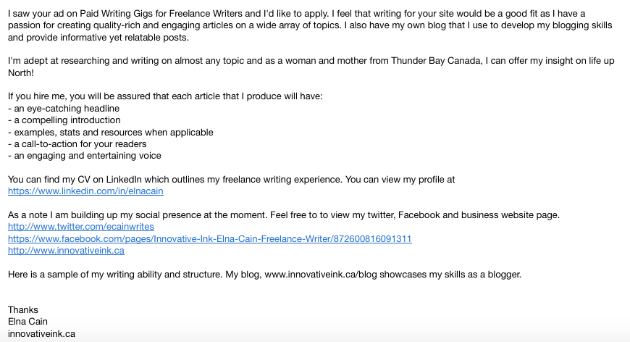
Task: Click the 'examples, stats and resources' bullet line
Action: click(111, 132)
